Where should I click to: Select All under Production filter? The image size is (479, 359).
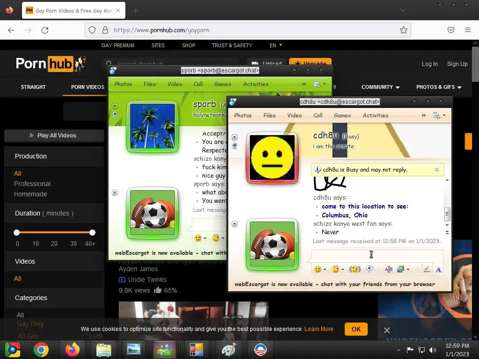(x=17, y=173)
